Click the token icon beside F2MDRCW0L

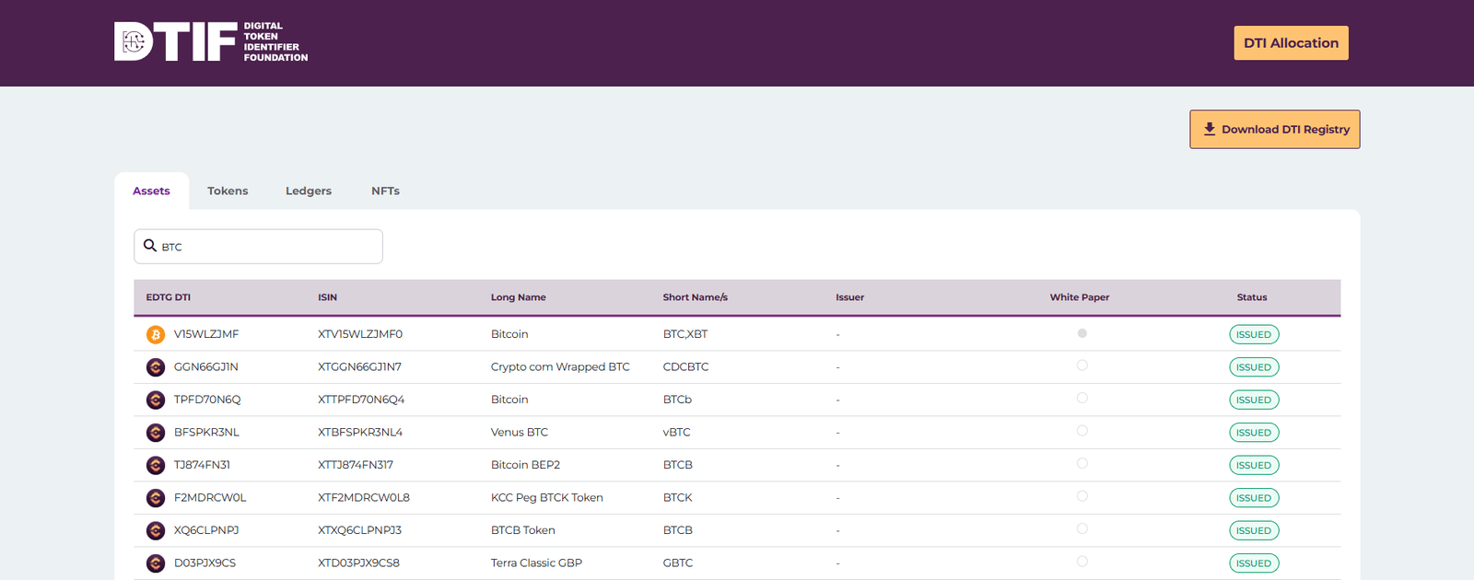156,498
